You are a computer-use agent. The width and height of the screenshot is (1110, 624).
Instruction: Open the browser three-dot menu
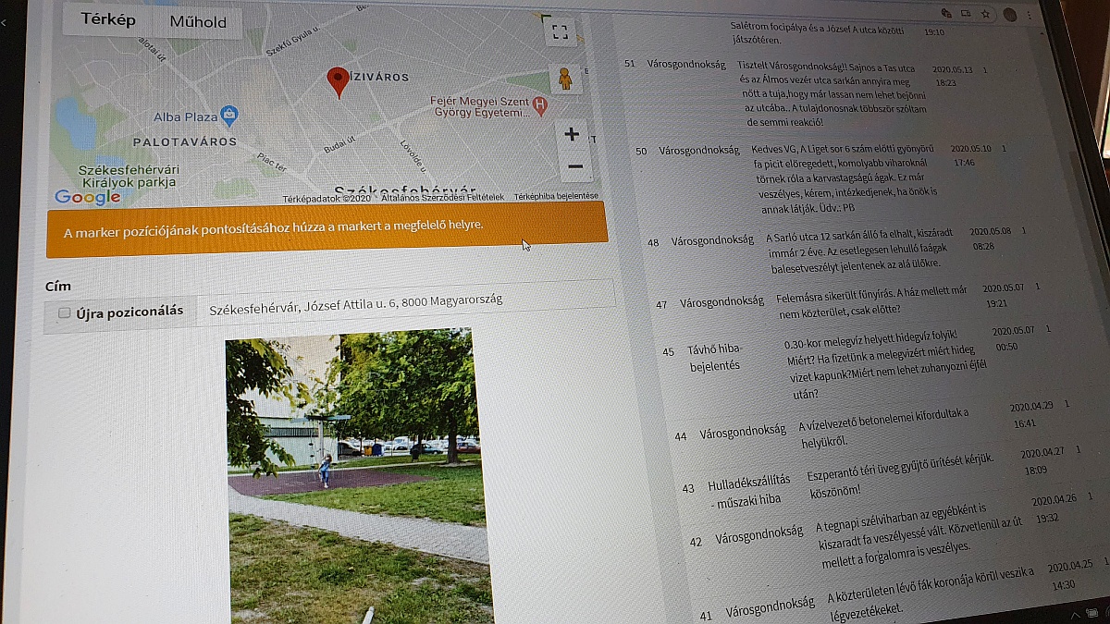point(1030,14)
